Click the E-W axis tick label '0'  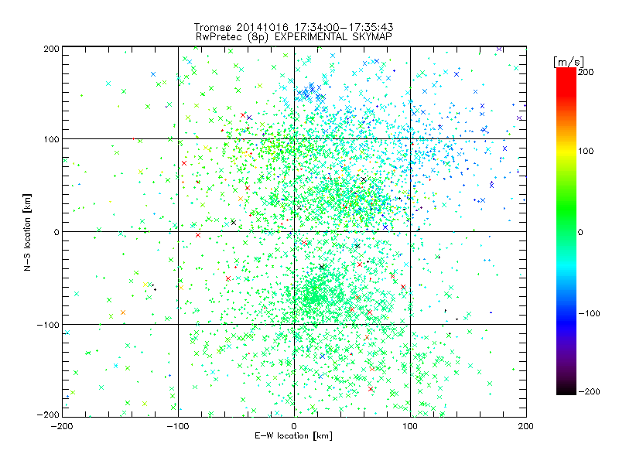[x=294, y=426]
